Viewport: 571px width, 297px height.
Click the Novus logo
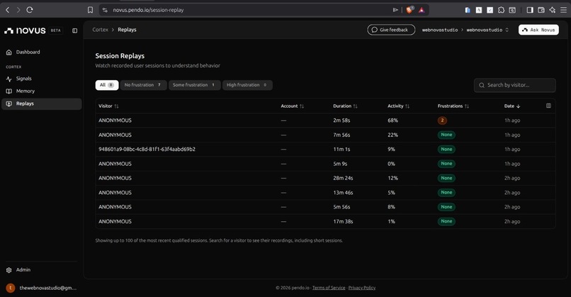coord(25,30)
